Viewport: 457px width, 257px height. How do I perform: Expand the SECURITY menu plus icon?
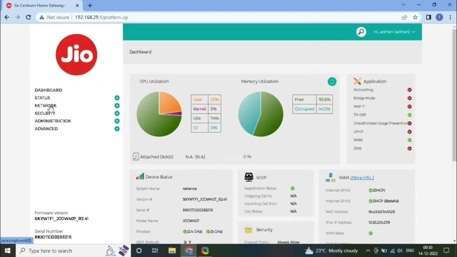tap(117, 113)
